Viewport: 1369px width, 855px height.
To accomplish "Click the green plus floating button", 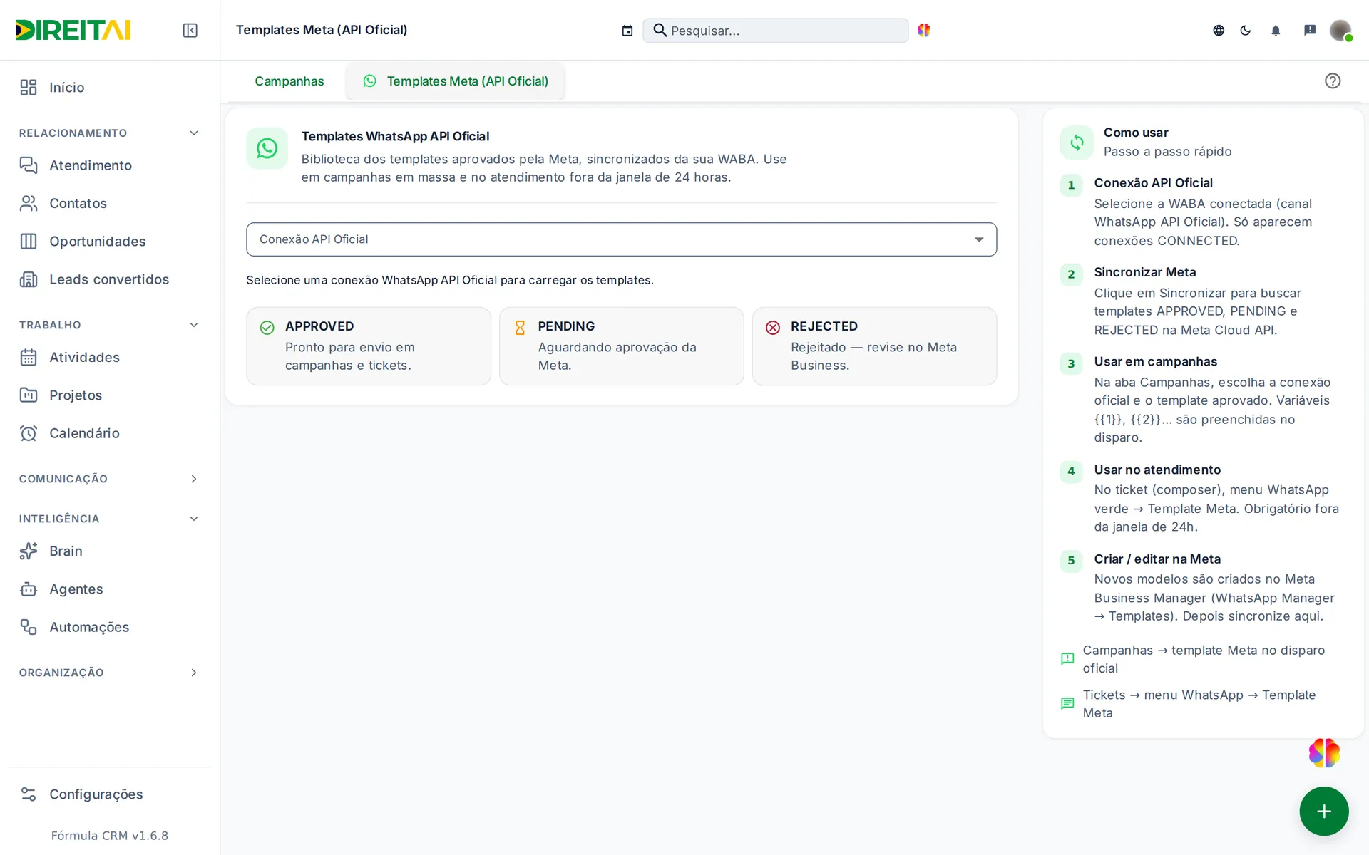I will (1324, 811).
